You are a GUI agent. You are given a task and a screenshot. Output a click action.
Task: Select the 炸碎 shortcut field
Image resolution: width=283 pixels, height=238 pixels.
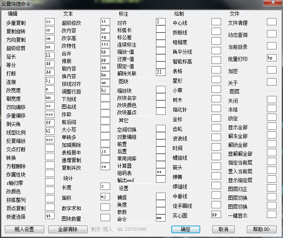(105, 113)
